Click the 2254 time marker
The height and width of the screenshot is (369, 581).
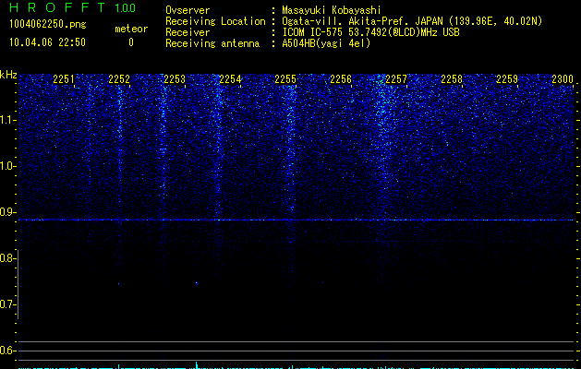click(230, 78)
